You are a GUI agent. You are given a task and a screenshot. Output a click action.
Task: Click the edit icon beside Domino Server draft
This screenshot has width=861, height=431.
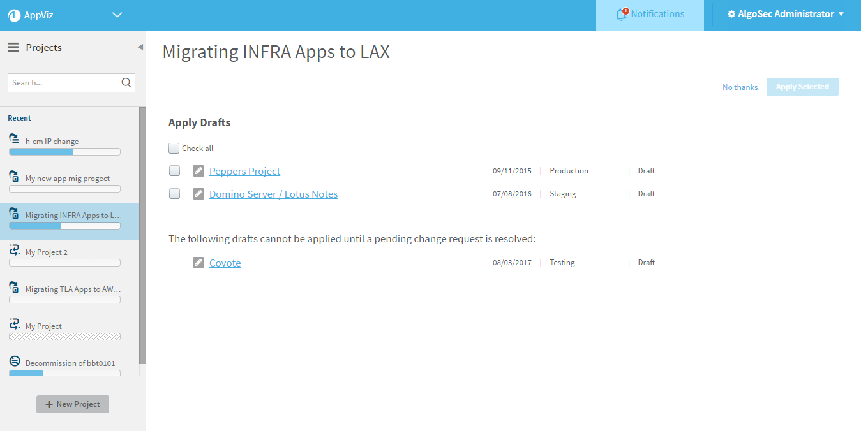(x=198, y=194)
